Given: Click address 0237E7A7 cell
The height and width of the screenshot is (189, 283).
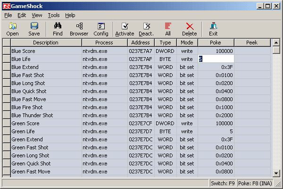Looking at the screenshot, I should 141,51.
